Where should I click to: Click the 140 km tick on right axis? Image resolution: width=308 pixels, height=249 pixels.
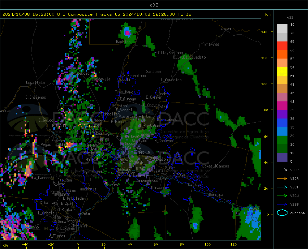pyautogui.click(x=265, y=32)
